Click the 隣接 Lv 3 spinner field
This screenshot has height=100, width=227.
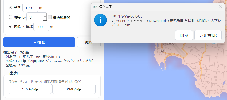click(37, 17)
